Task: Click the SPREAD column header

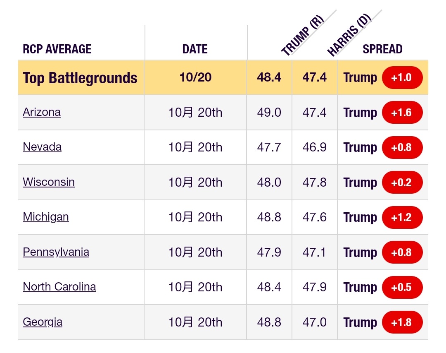Action: (x=382, y=49)
